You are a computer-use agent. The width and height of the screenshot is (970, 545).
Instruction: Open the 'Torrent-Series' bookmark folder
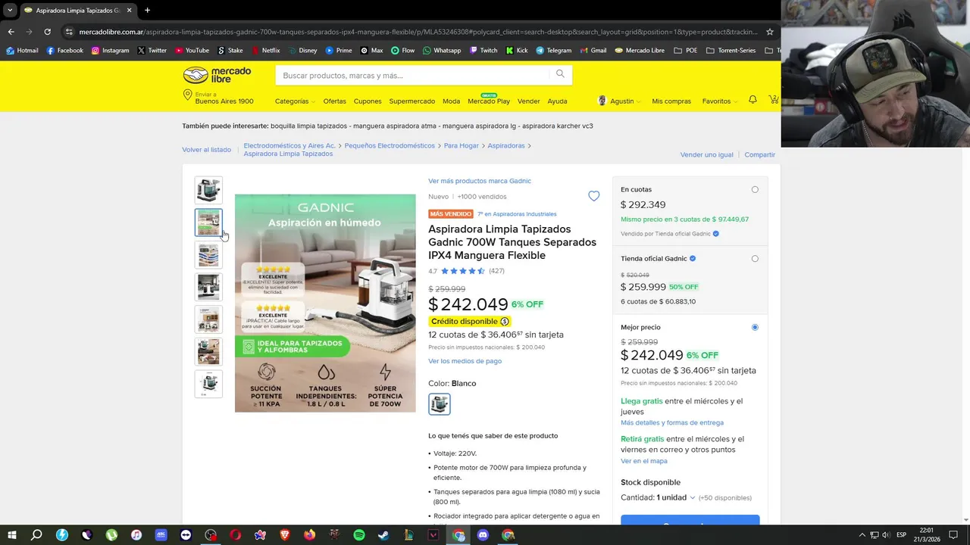click(731, 51)
